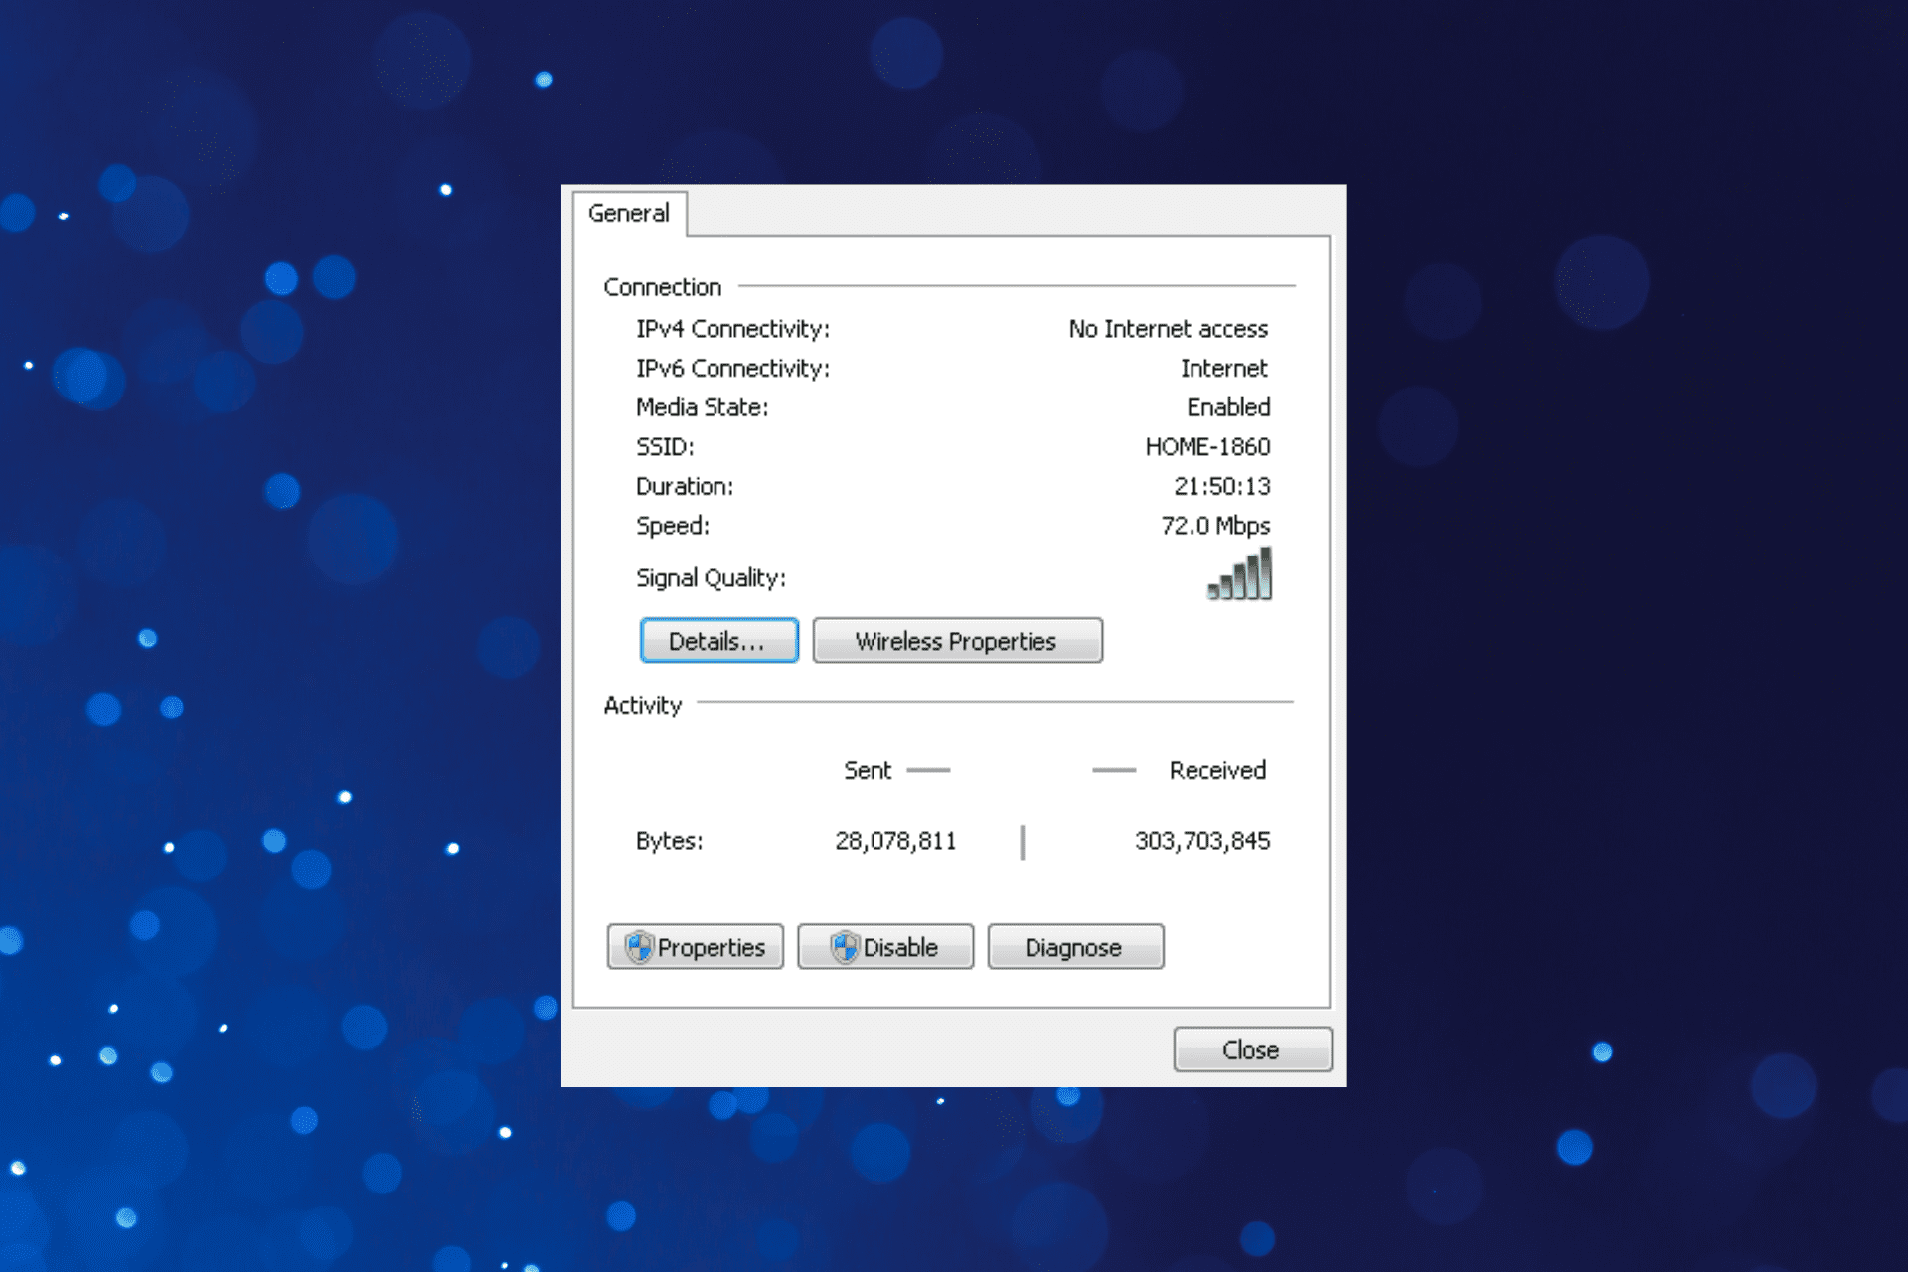Click the signal quality bars icon
1908x1272 pixels.
click(1239, 574)
